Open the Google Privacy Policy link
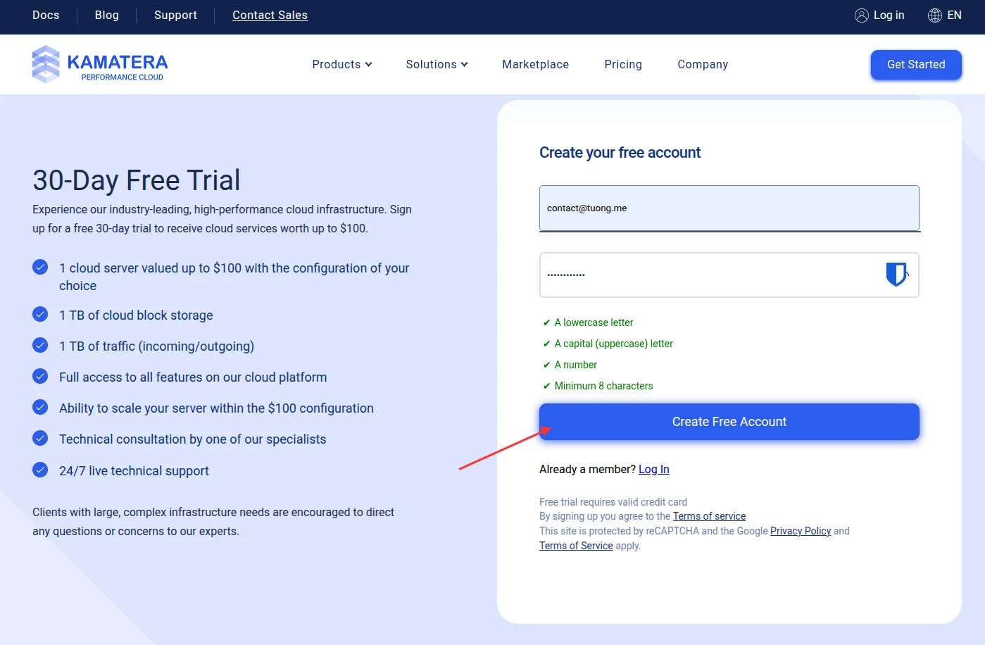The width and height of the screenshot is (985, 645). point(801,531)
